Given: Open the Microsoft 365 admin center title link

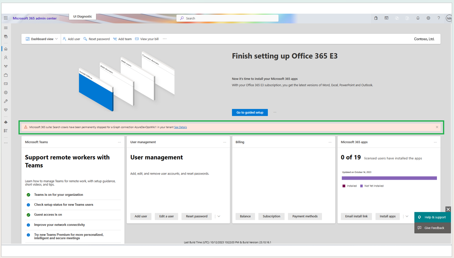Looking at the screenshot, I should point(35,18).
